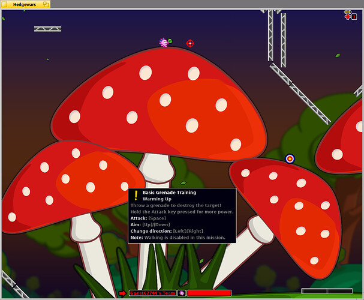
Task: Click the grenade held by hedgehog
Action: point(170,41)
